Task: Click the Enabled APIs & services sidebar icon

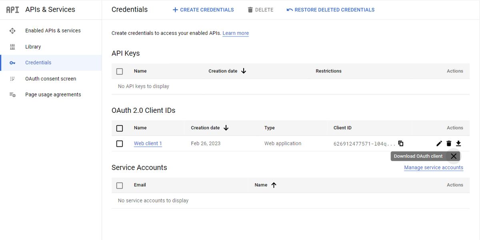Action: click(12, 31)
